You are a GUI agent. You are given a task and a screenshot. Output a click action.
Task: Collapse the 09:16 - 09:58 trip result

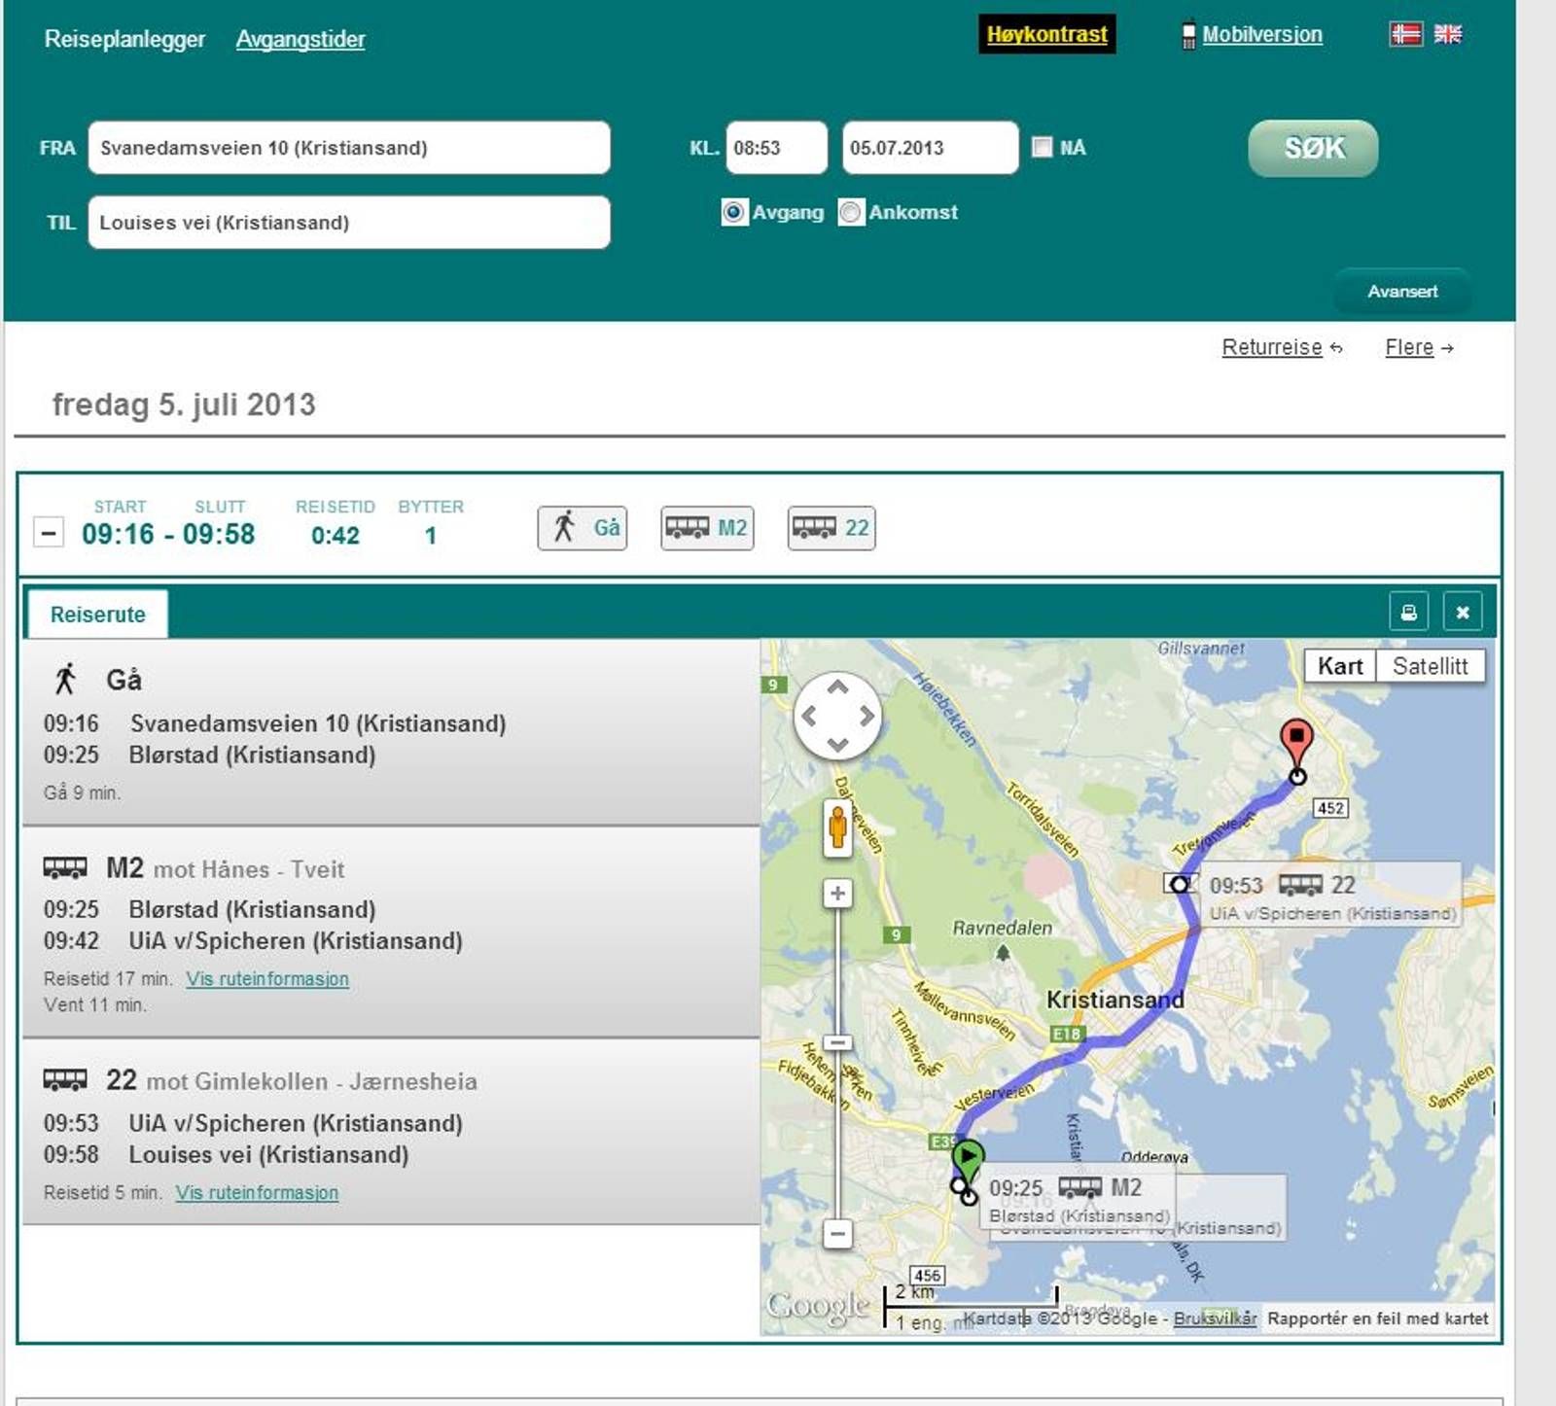[49, 533]
